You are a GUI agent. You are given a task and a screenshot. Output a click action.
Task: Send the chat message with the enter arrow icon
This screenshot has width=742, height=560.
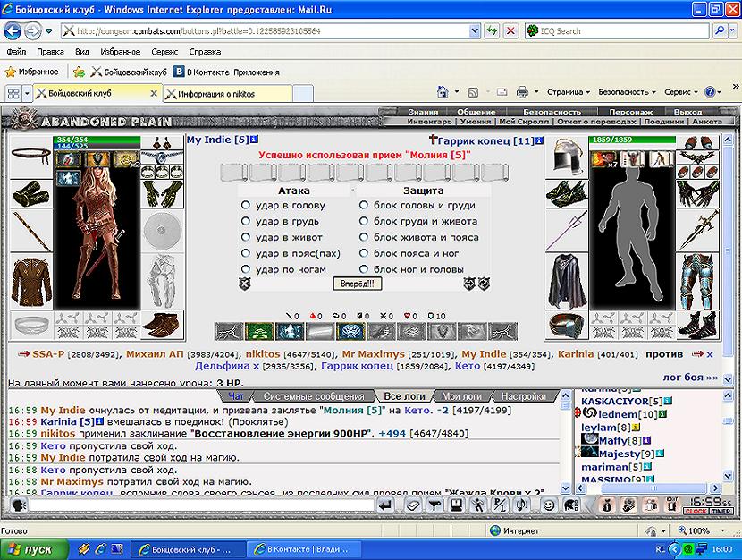click(385, 505)
